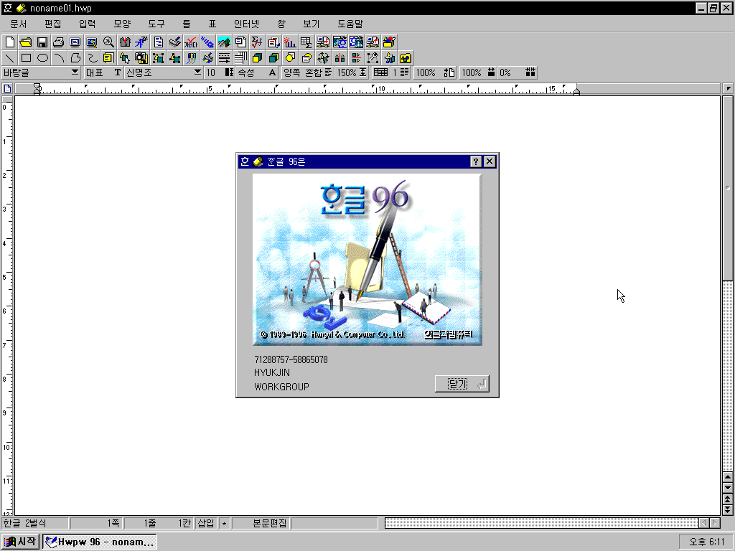
Task: Open the 문서 menu
Action: pos(18,24)
